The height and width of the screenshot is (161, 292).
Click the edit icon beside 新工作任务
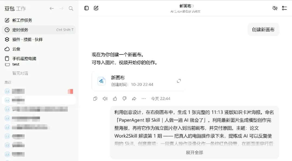(x=7, y=20)
